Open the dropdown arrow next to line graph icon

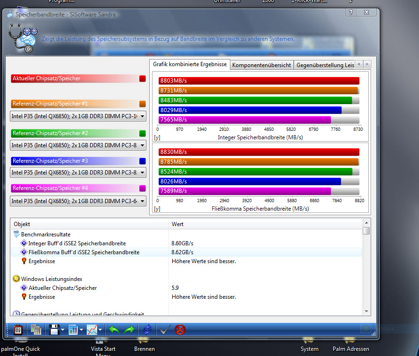click(100, 330)
